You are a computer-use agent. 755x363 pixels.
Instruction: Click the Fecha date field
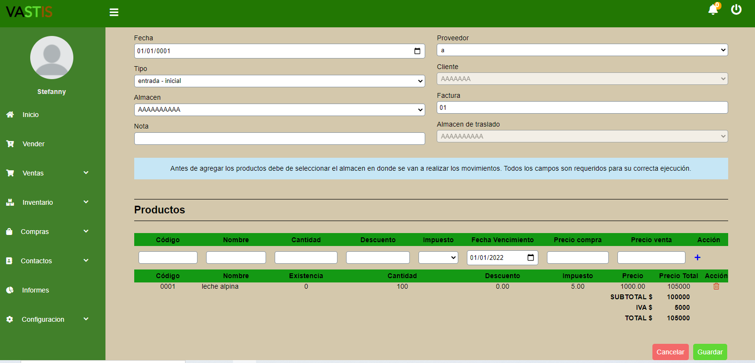[x=279, y=51]
